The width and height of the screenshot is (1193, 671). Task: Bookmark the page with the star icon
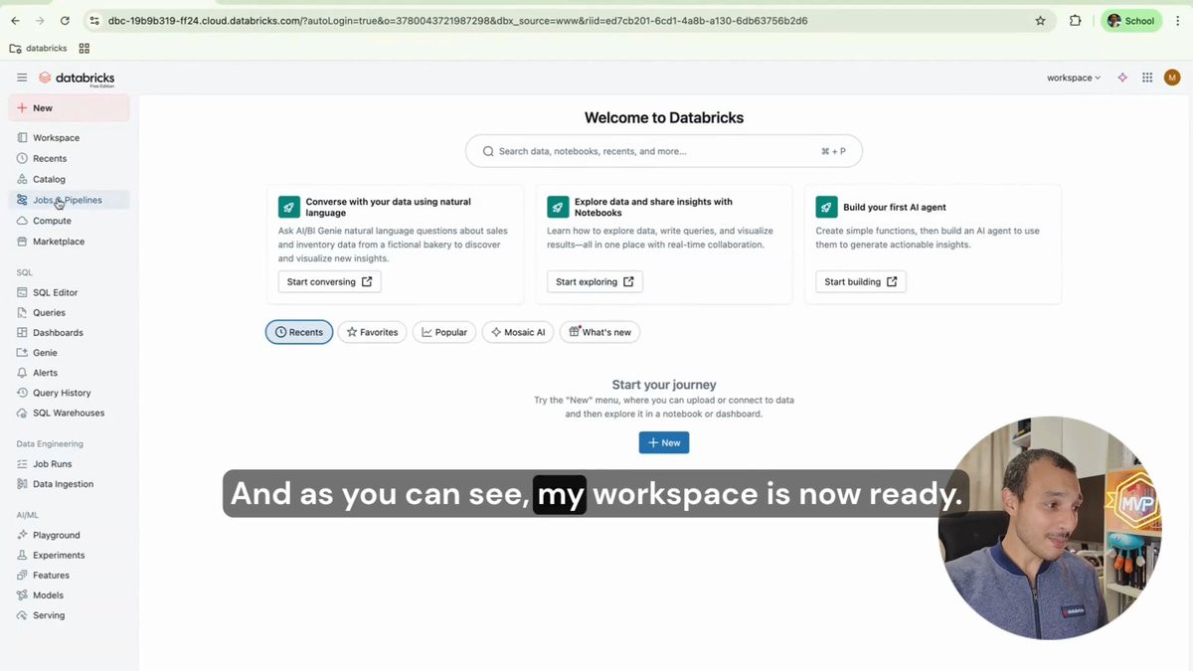(1041, 20)
